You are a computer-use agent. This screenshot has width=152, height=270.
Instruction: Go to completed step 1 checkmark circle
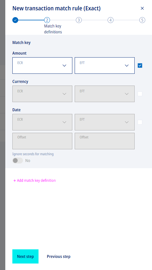click(x=15, y=20)
